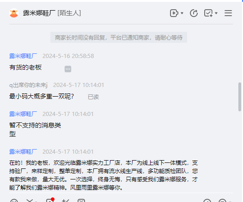Click the send image icon with red dot
The image size is (243, 202).
click(50, 200)
